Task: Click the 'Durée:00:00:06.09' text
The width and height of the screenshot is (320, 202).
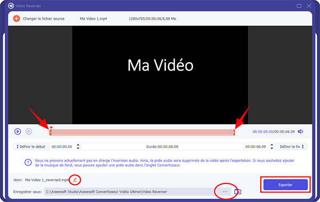Action: (162, 147)
